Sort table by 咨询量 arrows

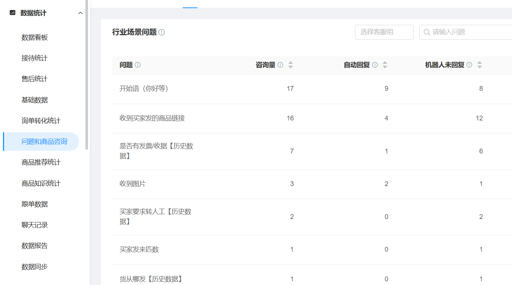291,65
